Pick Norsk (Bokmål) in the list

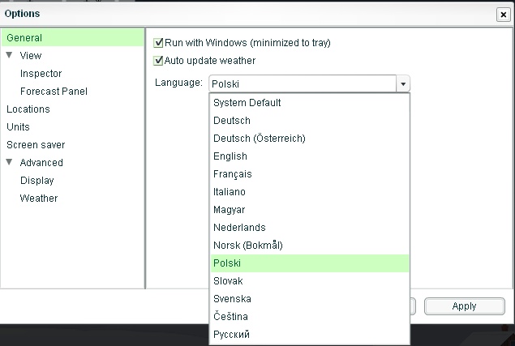[310, 246]
